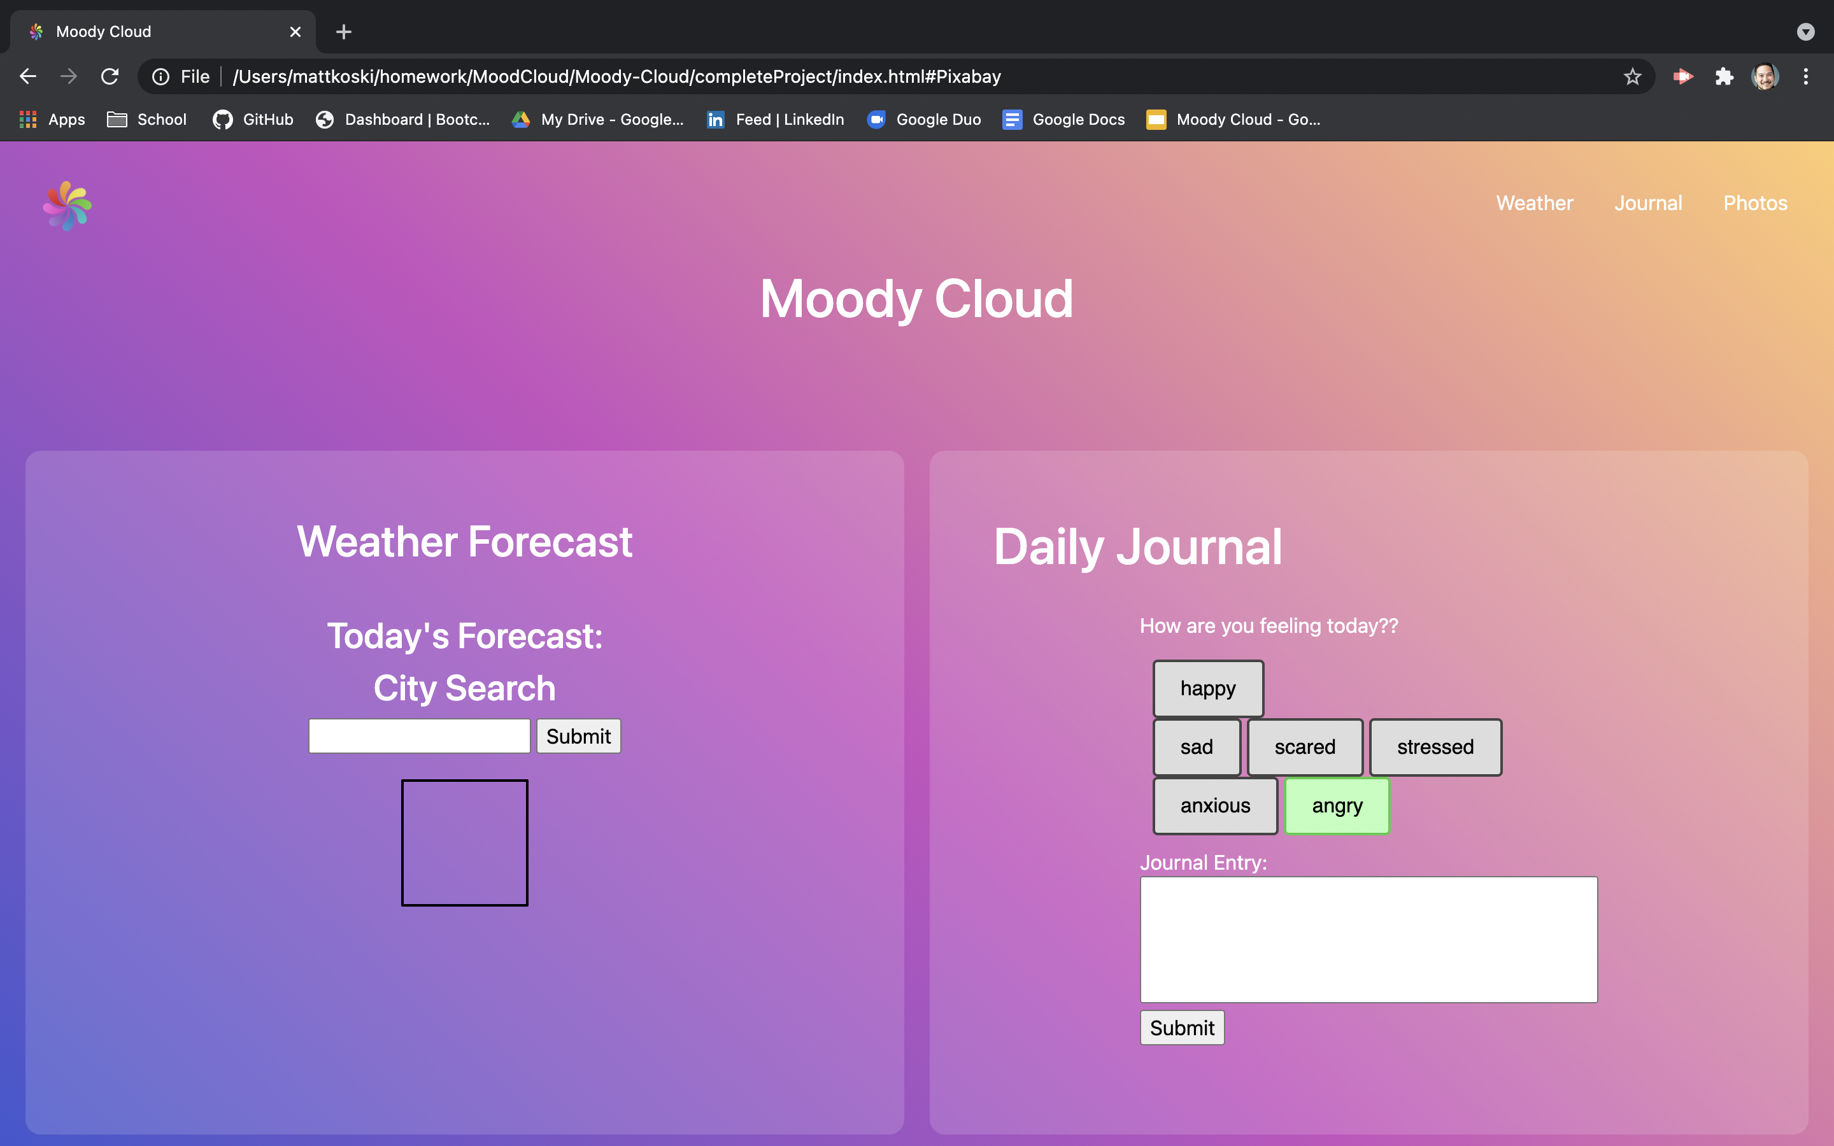Click the red recorder extension icon
The height and width of the screenshot is (1146, 1834).
point(1682,76)
